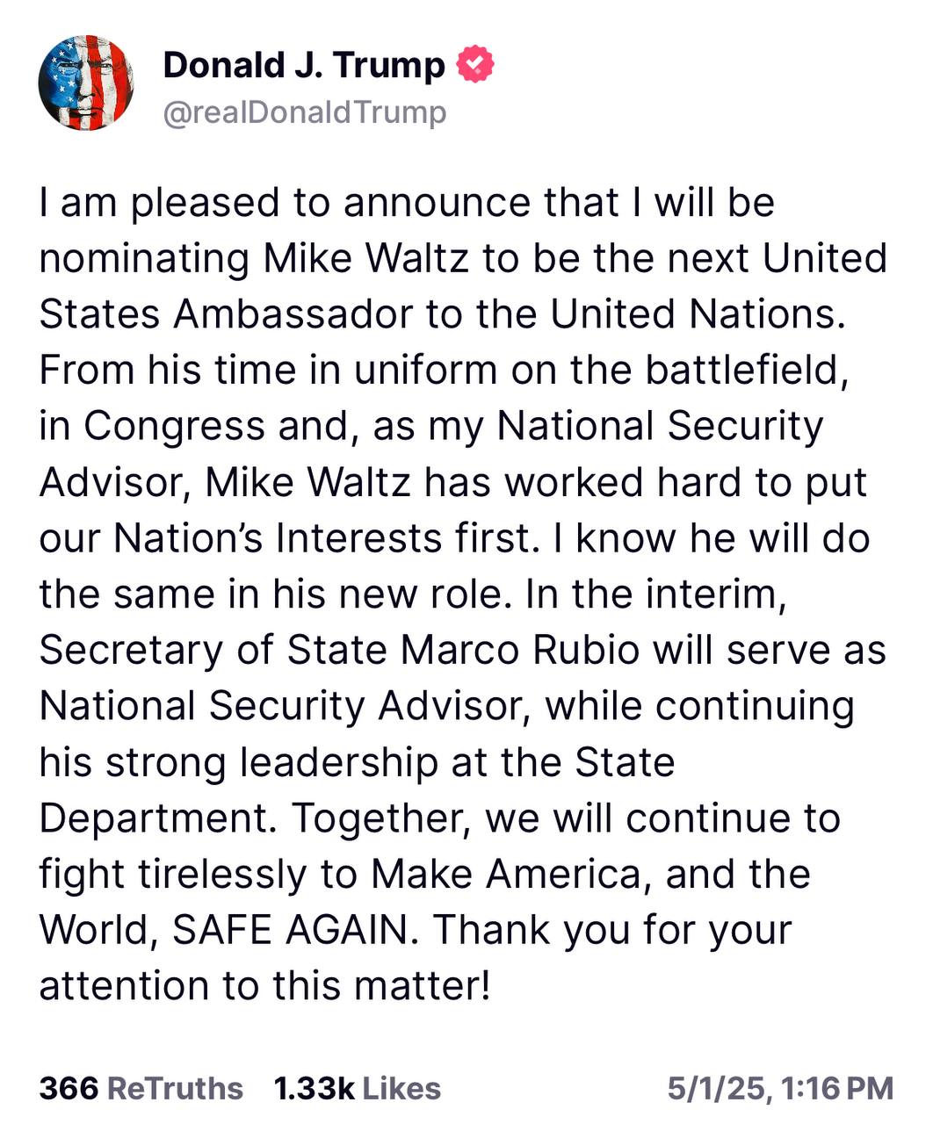Open Donald J. Trump's profile avatar
The height and width of the screenshot is (1124, 933).
pyautogui.click(x=85, y=83)
